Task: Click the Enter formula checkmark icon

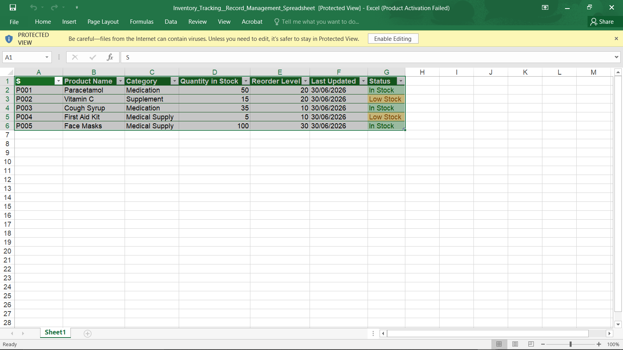Action: (93, 57)
